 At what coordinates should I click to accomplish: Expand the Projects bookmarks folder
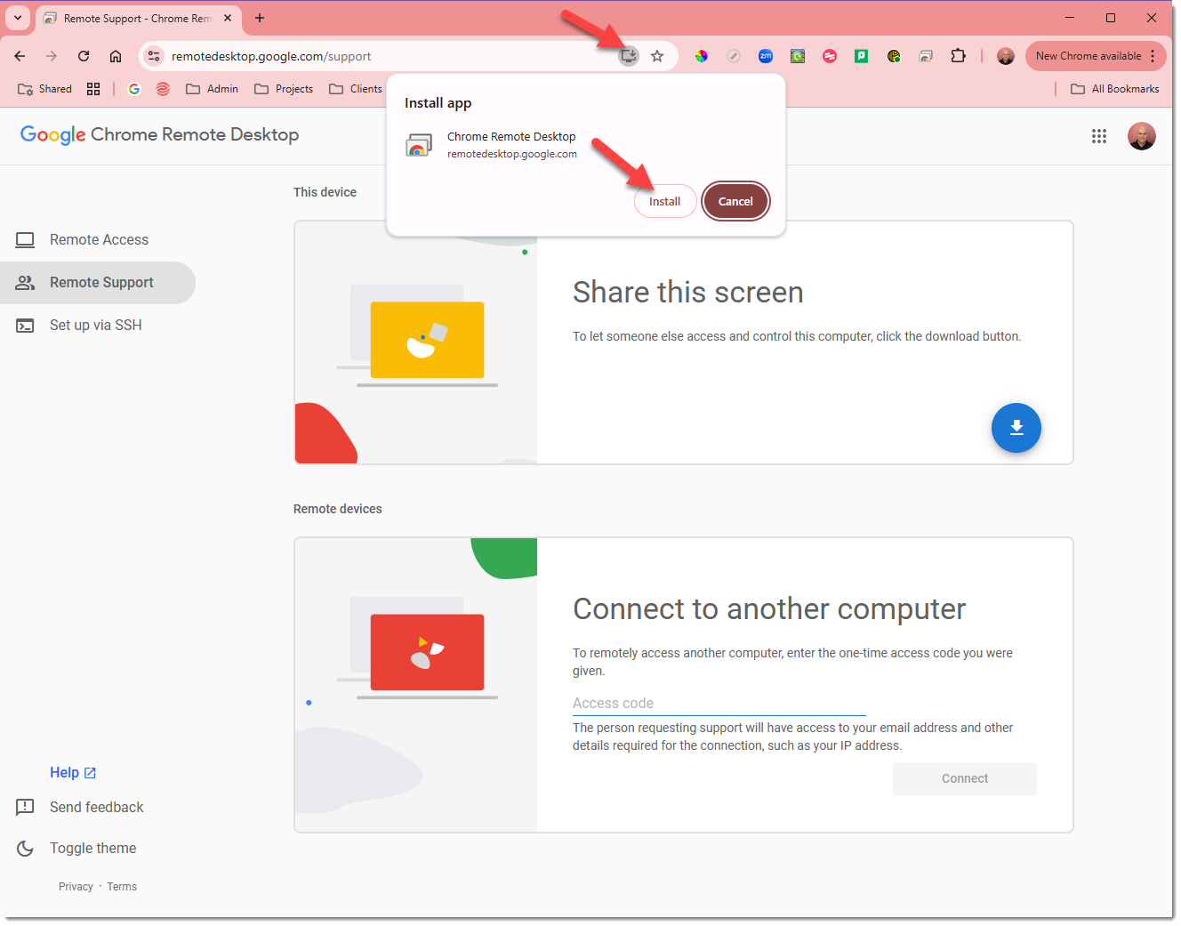coord(284,89)
